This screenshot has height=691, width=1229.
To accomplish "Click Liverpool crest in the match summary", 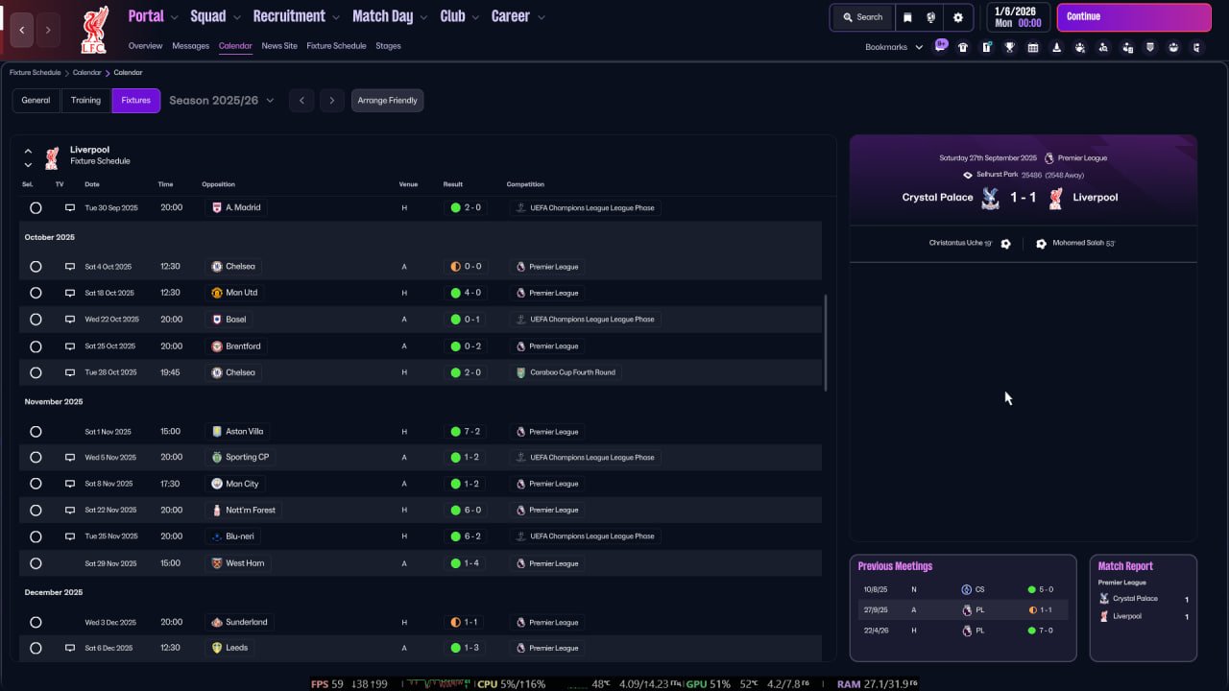I will click(x=1055, y=198).
